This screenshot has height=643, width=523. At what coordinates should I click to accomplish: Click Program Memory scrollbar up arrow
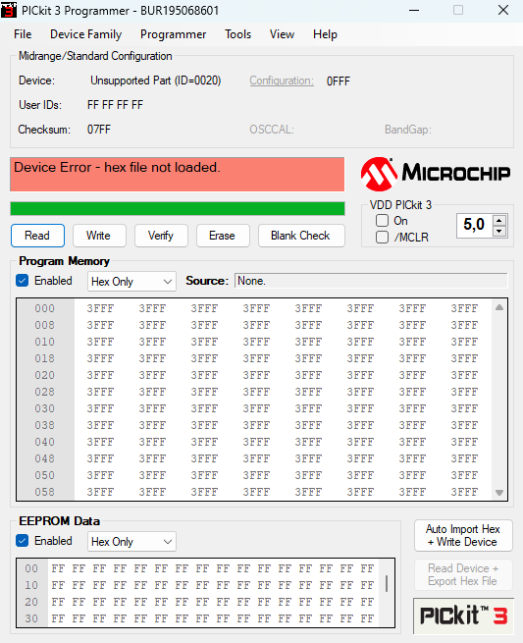(x=499, y=307)
